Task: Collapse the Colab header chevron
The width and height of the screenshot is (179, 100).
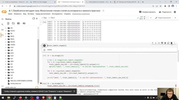Action: (x=175, y=18)
